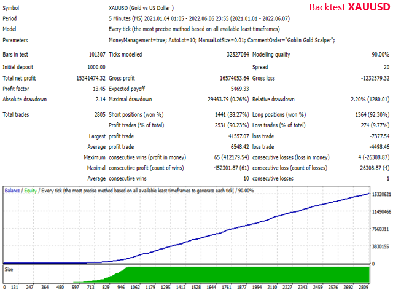
Task: Click the Average profit trade value 6548.42
Action: [x=239, y=147]
